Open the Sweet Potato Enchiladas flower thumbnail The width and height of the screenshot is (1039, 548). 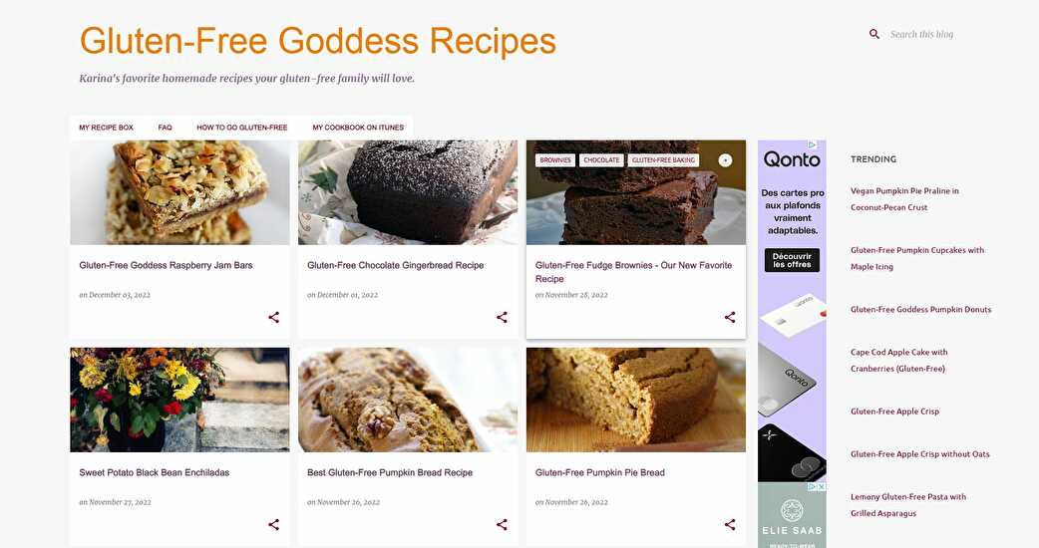(x=179, y=400)
